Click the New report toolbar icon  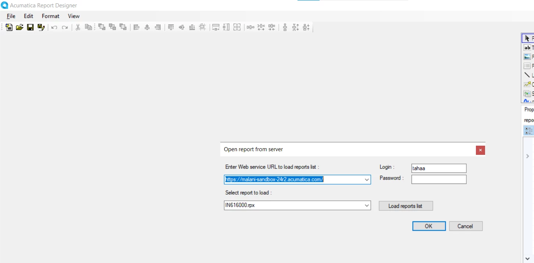(x=9, y=27)
